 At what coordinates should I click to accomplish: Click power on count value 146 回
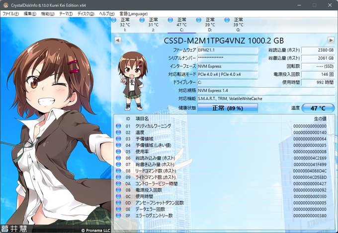[318, 74]
